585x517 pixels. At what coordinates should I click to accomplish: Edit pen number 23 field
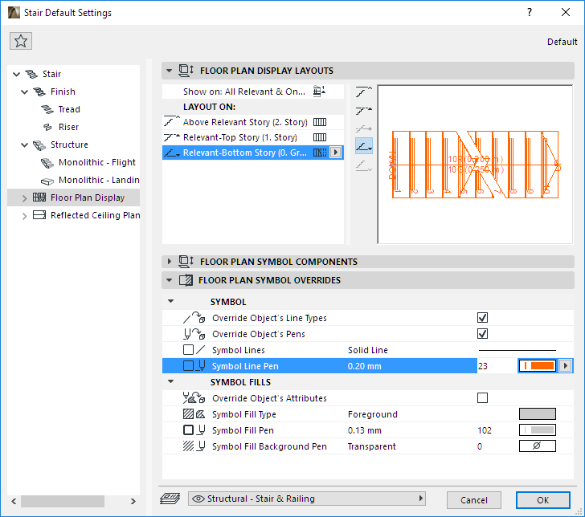pos(497,366)
